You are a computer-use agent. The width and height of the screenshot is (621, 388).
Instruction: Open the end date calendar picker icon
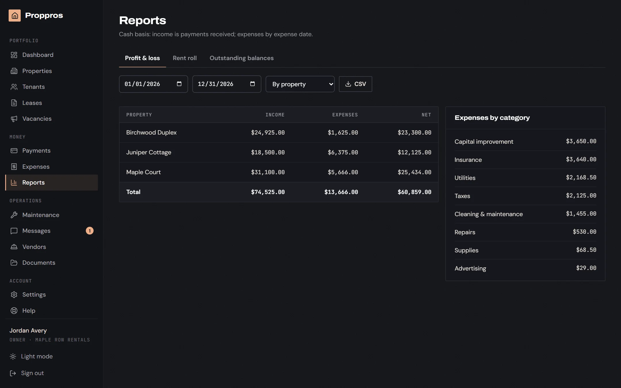click(x=252, y=84)
